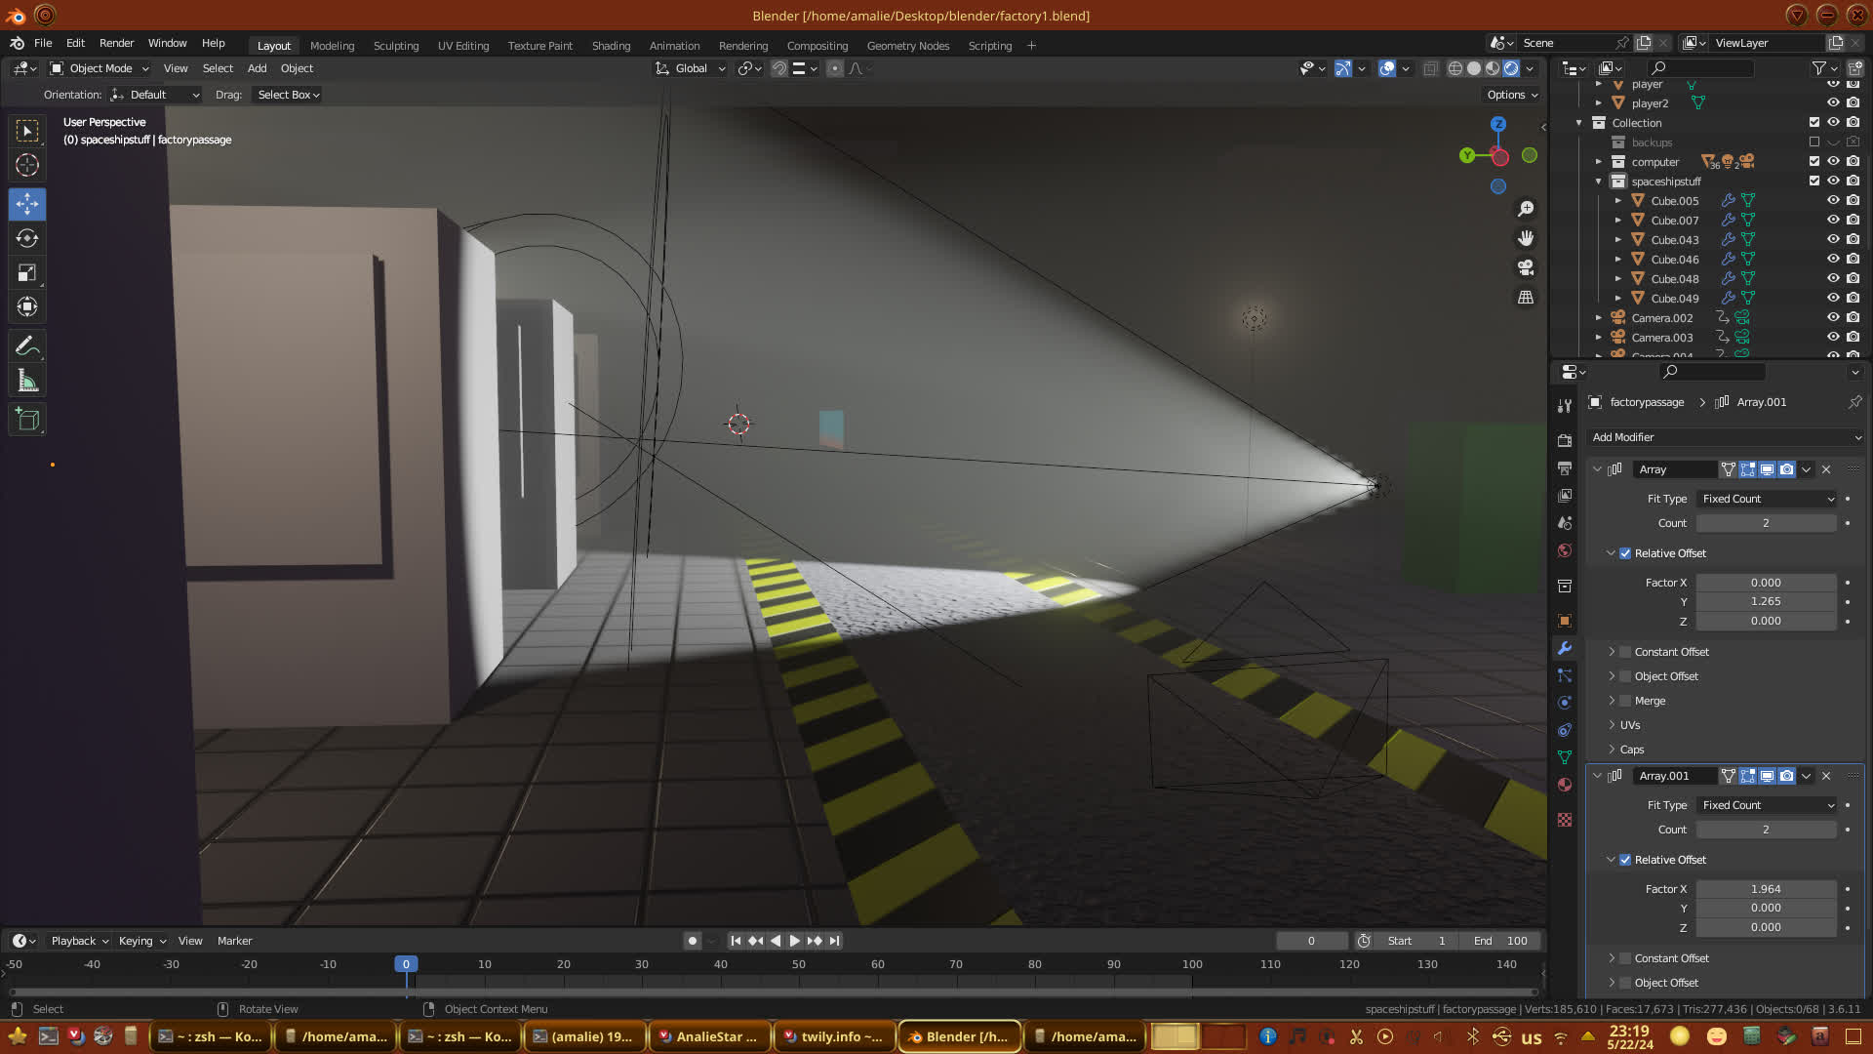The height and width of the screenshot is (1054, 1873).
Task: Open Fit Type dropdown of Array.001
Action: pos(1767,805)
